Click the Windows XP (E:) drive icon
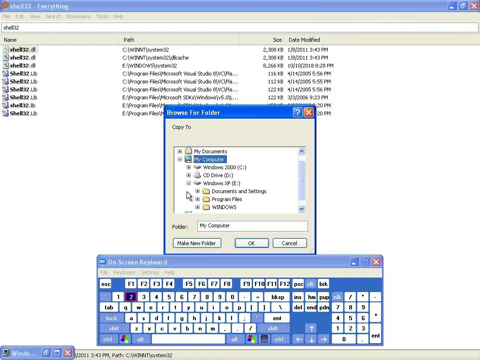This screenshot has width=480, height=360. [x=197, y=183]
